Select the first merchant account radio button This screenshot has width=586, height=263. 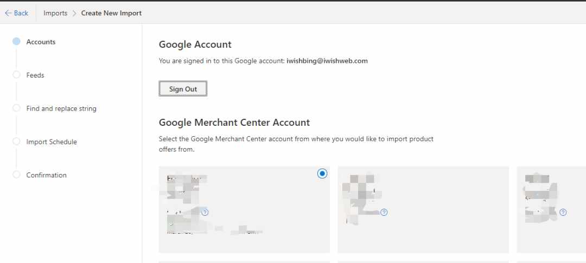coord(322,174)
